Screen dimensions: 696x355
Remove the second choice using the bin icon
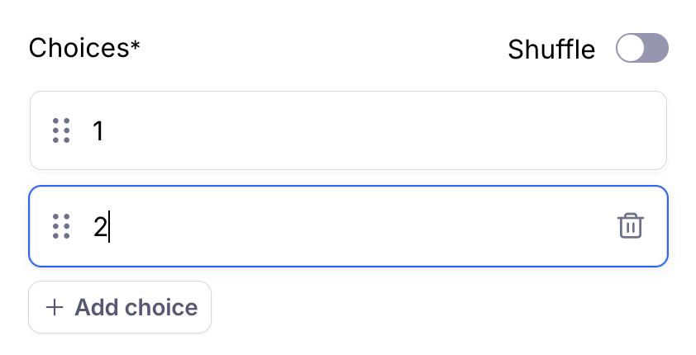(x=631, y=226)
